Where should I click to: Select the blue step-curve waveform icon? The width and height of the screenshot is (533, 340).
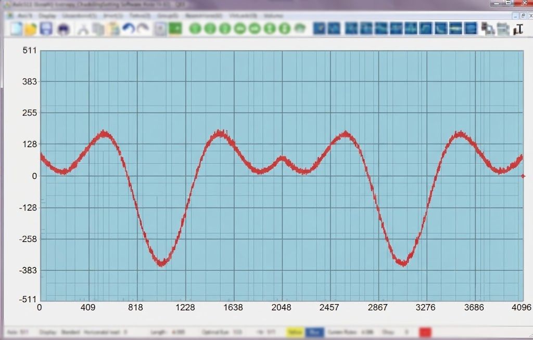coord(426,29)
